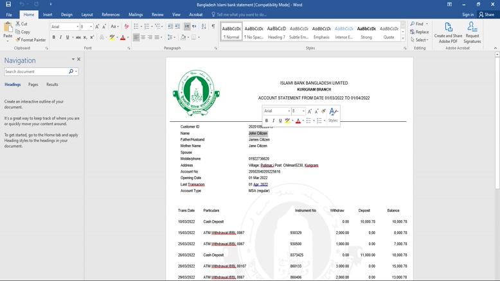
Task: Toggle Bold in the ribbon Font group
Action: (54, 37)
